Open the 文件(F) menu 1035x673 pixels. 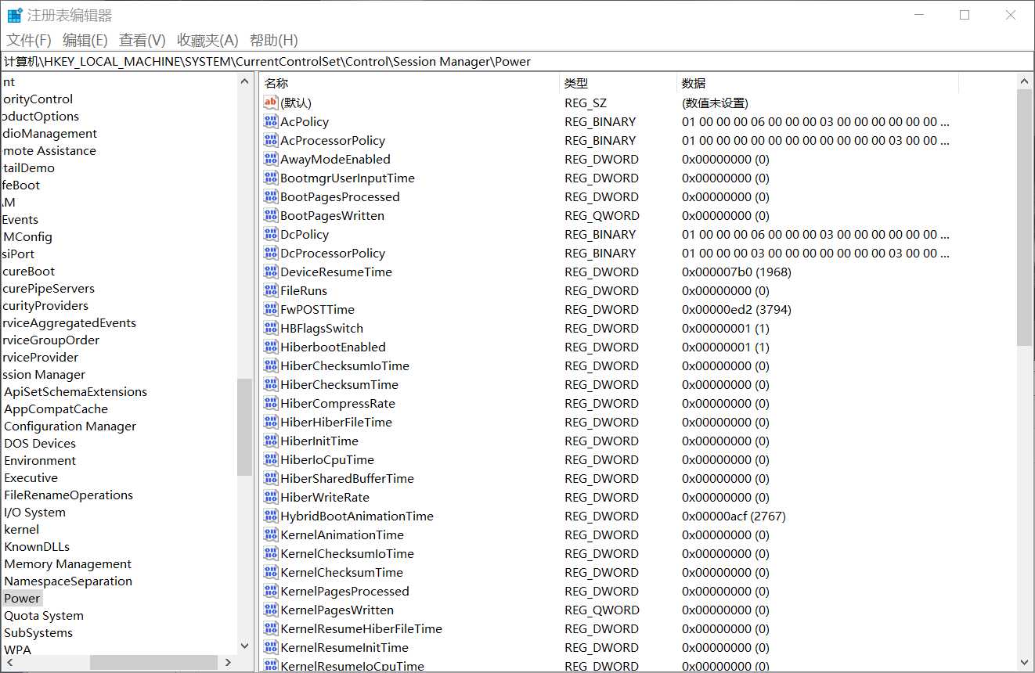click(29, 40)
